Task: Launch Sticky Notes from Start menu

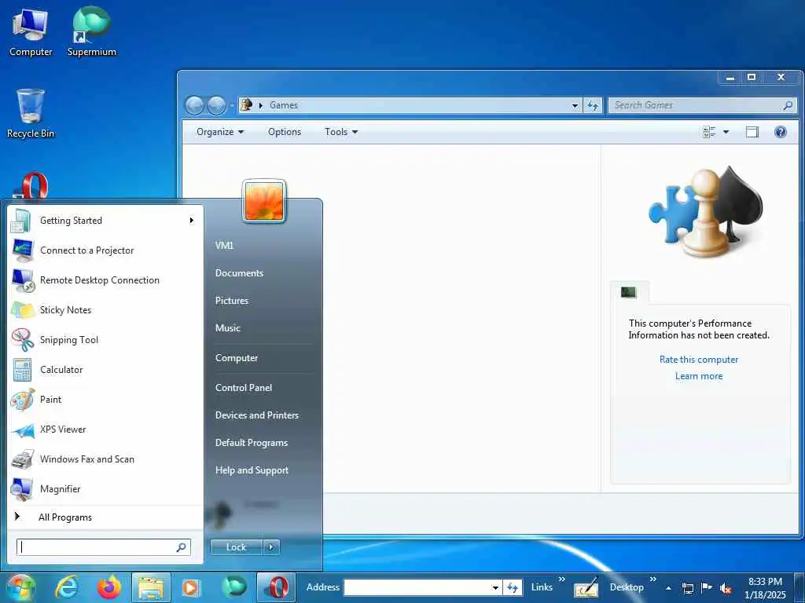Action: pyautogui.click(x=105, y=309)
